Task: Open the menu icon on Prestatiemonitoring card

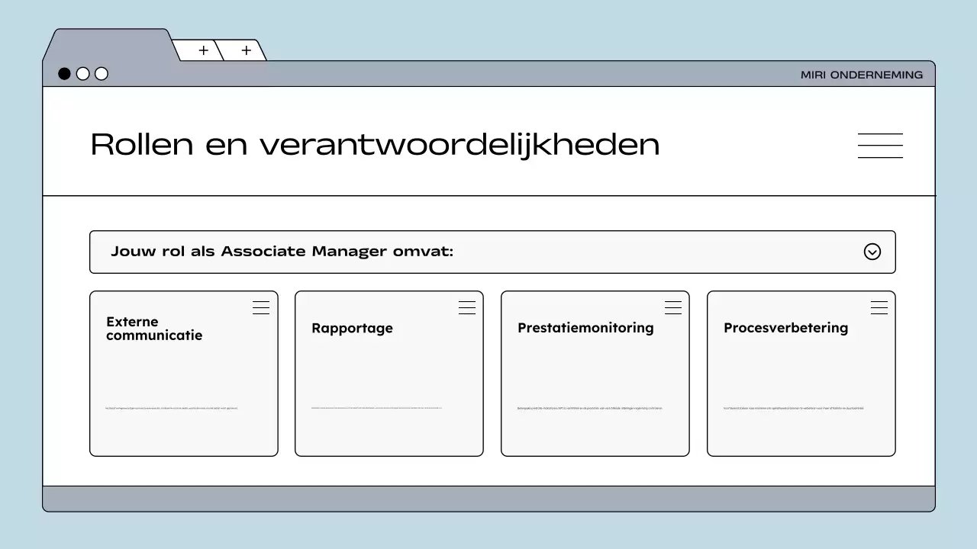Action: point(673,307)
